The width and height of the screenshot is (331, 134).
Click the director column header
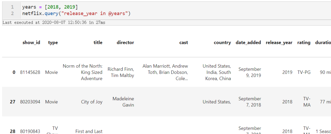pyautogui.click(x=125, y=43)
